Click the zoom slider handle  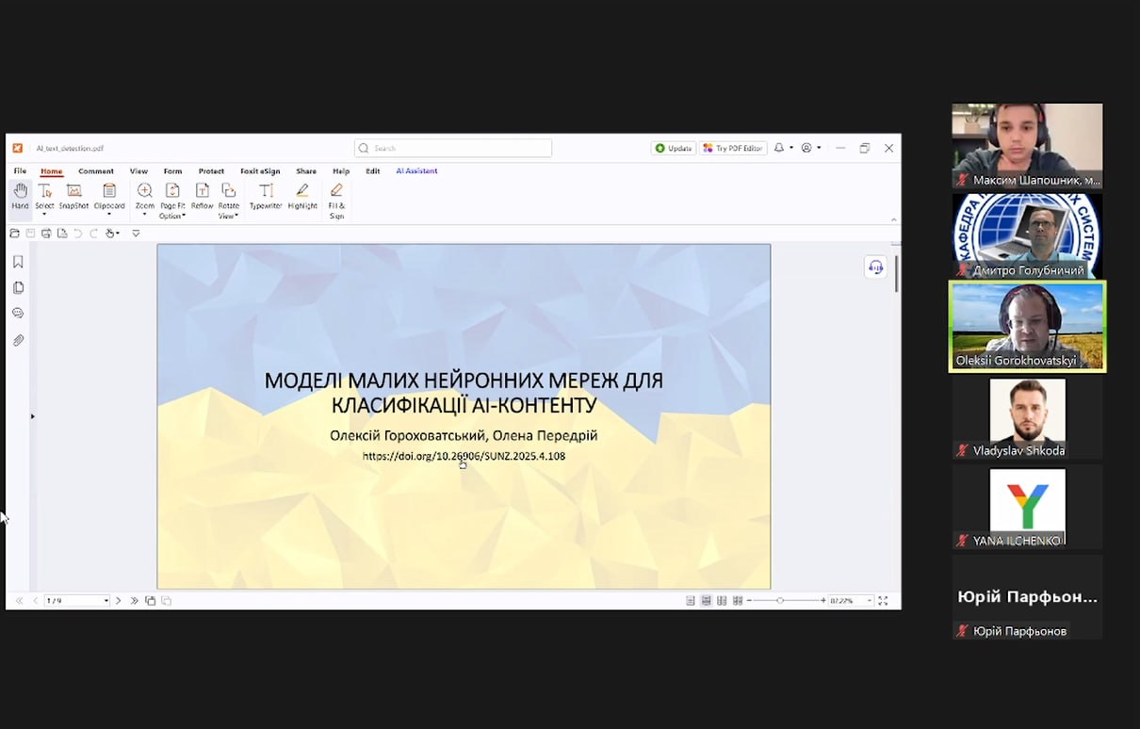pyautogui.click(x=779, y=601)
